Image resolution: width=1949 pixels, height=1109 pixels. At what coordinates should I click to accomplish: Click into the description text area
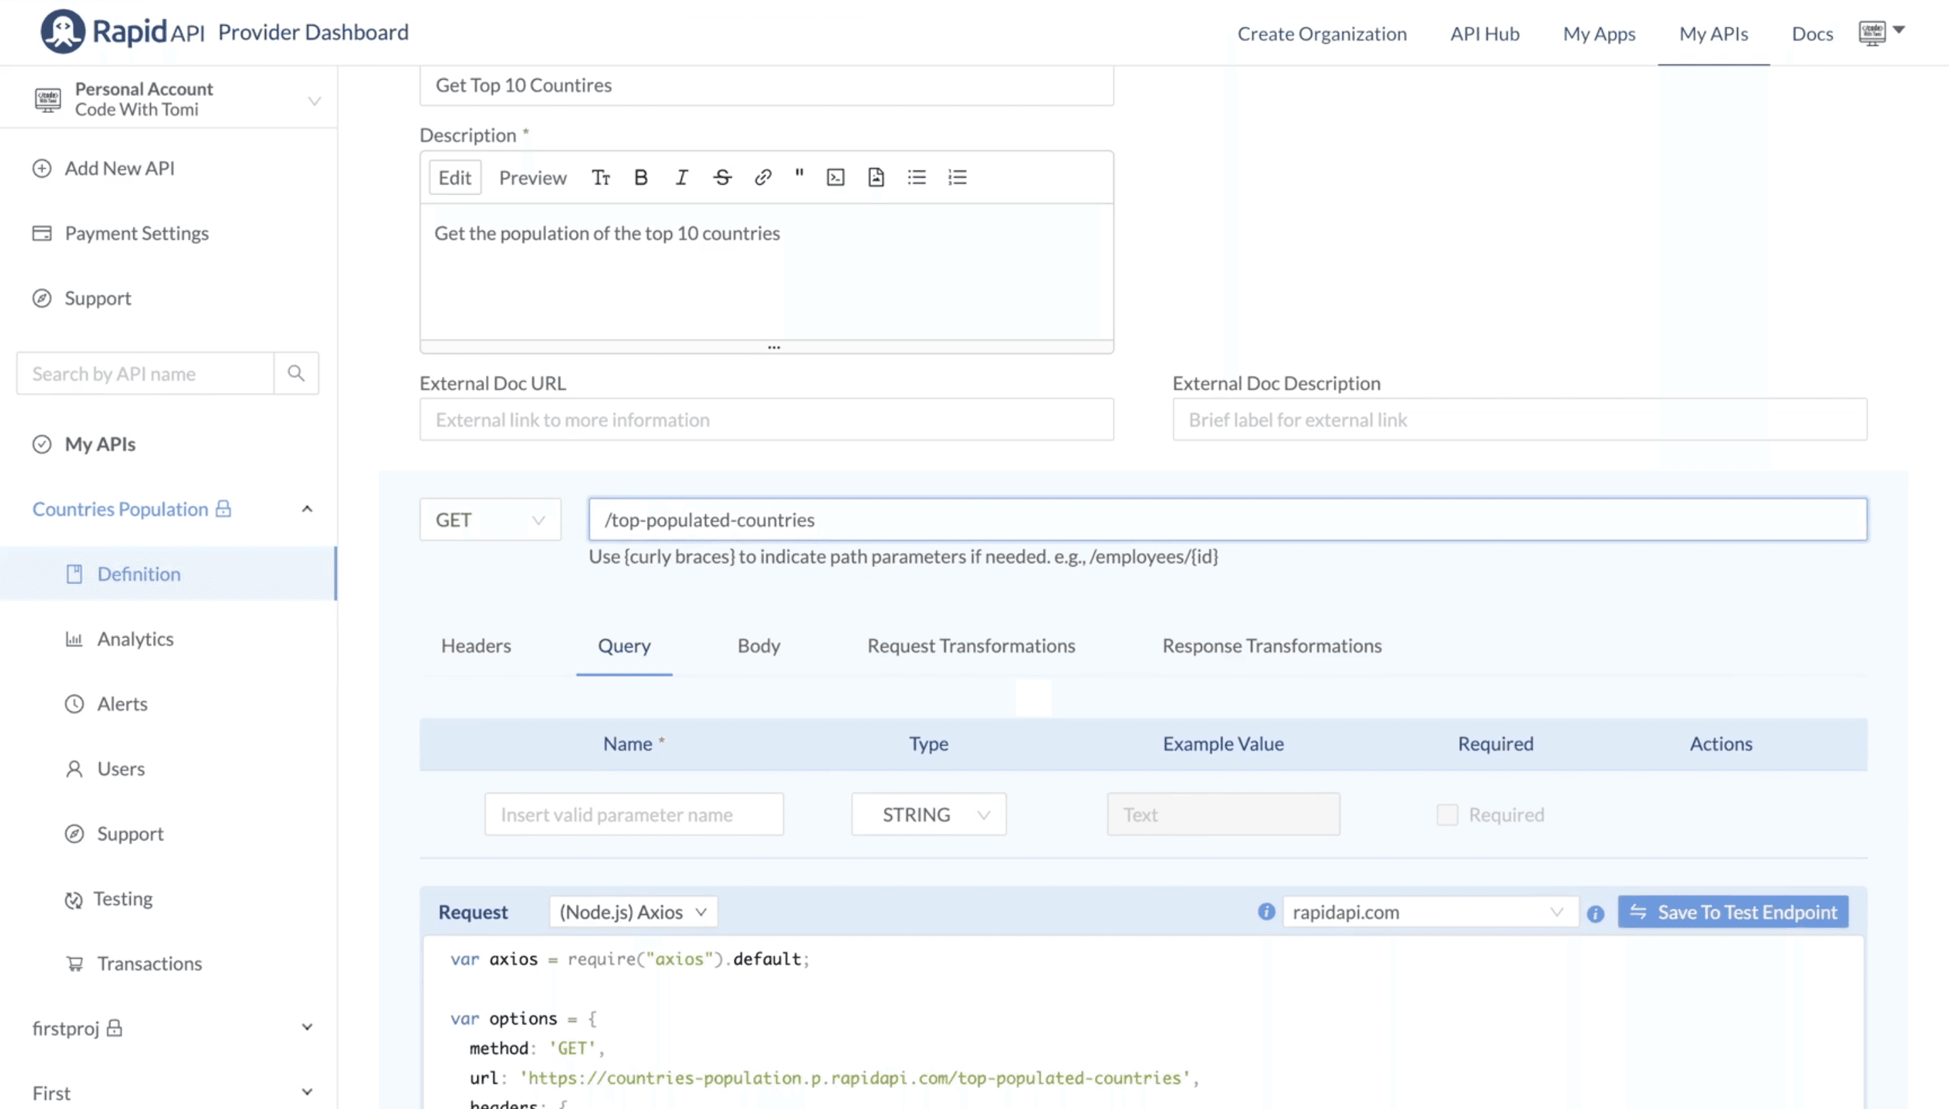766,271
